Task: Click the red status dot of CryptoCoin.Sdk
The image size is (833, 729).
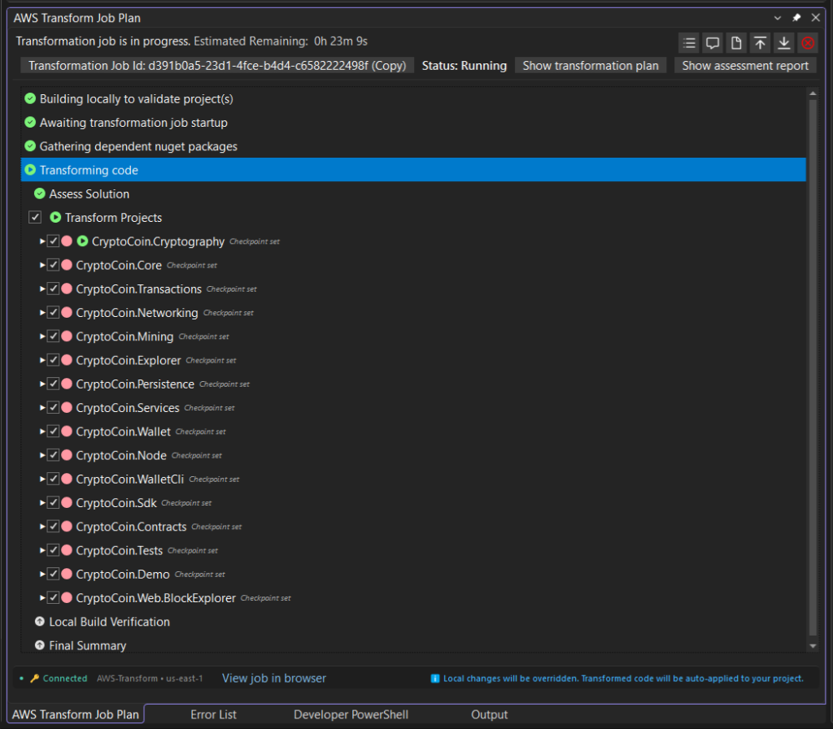Action: (67, 502)
